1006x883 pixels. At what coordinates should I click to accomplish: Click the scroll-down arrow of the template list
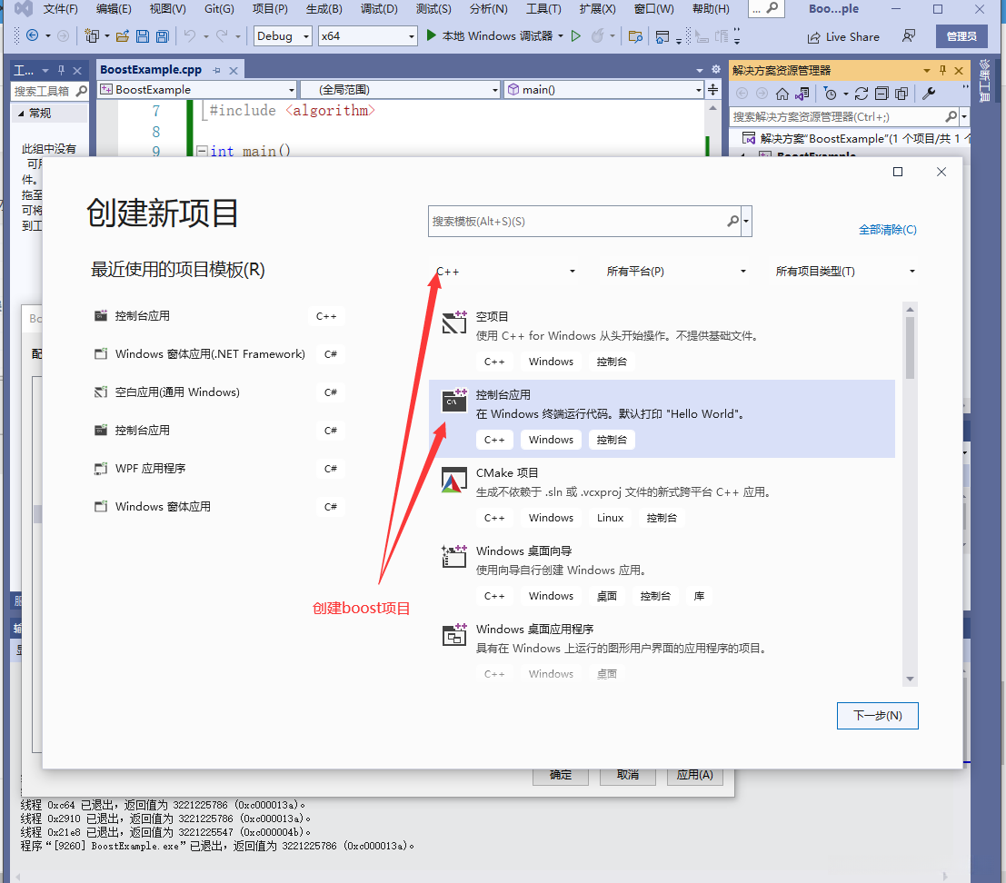910,680
